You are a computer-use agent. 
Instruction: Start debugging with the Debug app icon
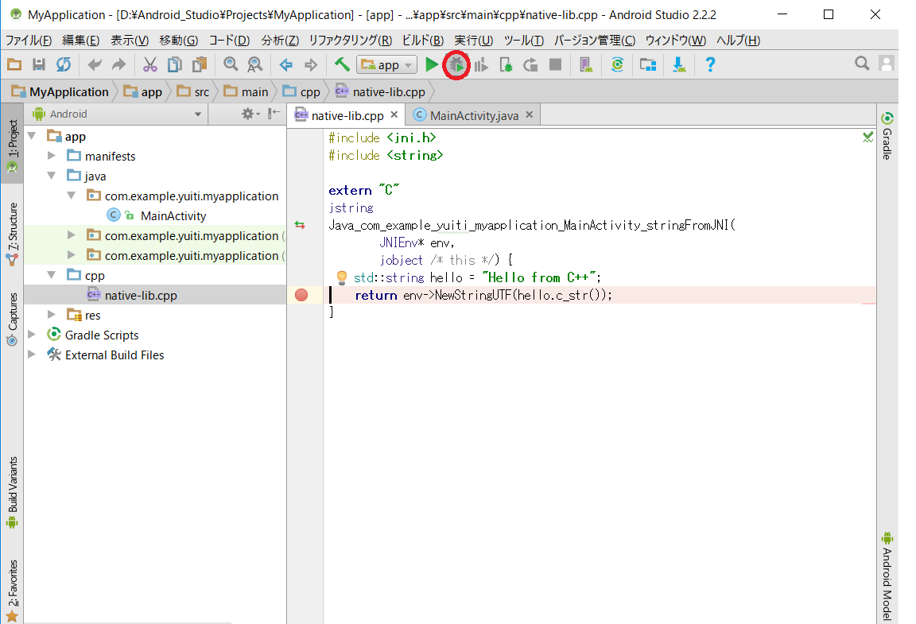pos(457,65)
